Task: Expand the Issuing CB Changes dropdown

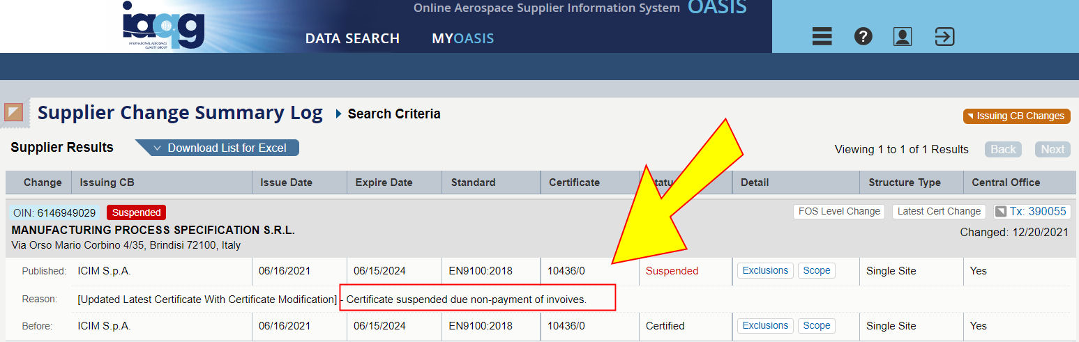Action: (1016, 116)
